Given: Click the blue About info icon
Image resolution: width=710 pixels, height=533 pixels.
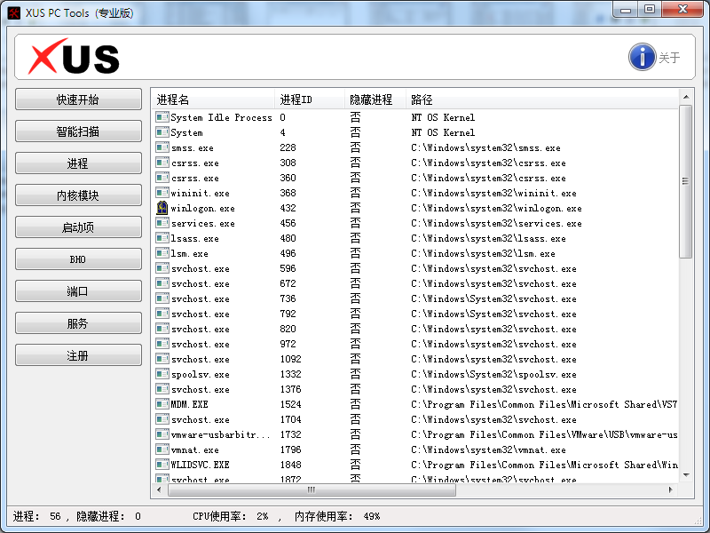Looking at the screenshot, I should 642,57.
